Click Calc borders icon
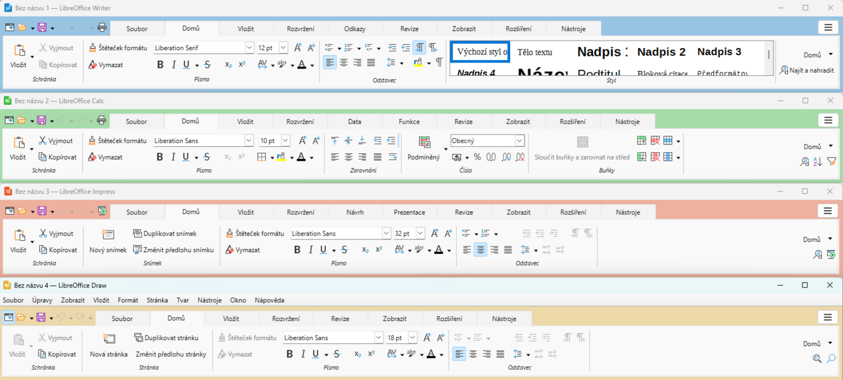 (x=262, y=157)
